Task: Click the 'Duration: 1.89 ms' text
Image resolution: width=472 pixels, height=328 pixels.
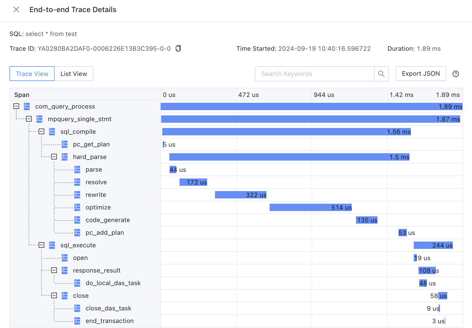Action: point(414,49)
